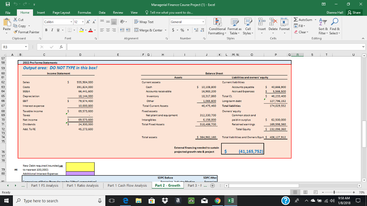Click the zoom in plus button
This screenshot has height=206, width=367.
[354, 192]
